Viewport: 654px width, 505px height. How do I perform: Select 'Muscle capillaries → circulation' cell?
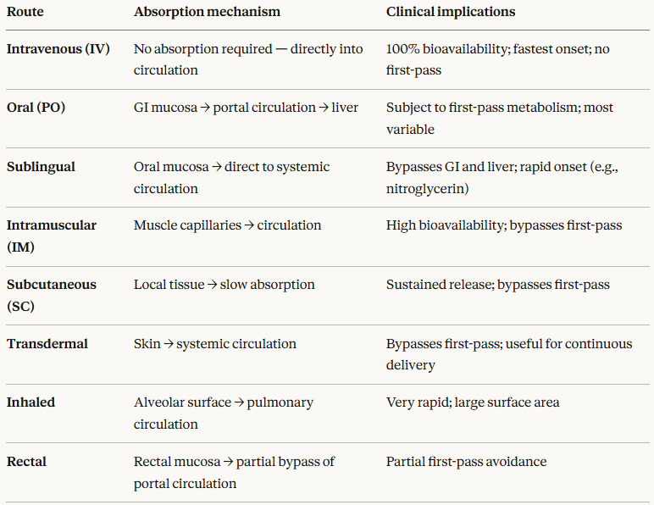click(227, 225)
